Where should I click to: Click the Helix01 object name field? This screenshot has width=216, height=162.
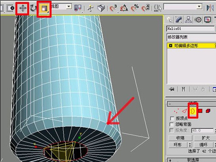click(190, 29)
